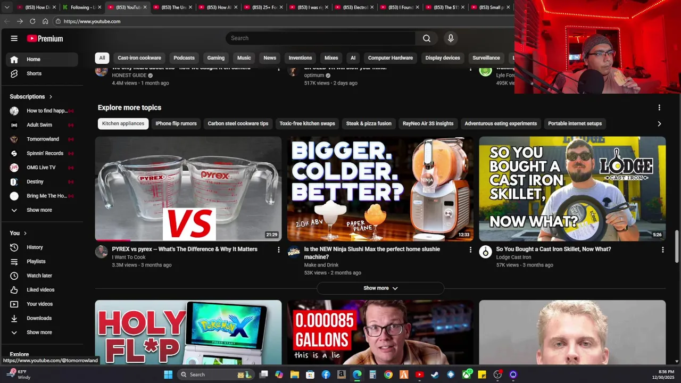Click the YouTube Premium logo
Image resolution: width=681 pixels, height=383 pixels.
pos(45,38)
